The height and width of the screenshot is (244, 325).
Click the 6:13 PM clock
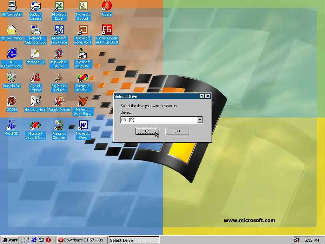tap(312, 240)
